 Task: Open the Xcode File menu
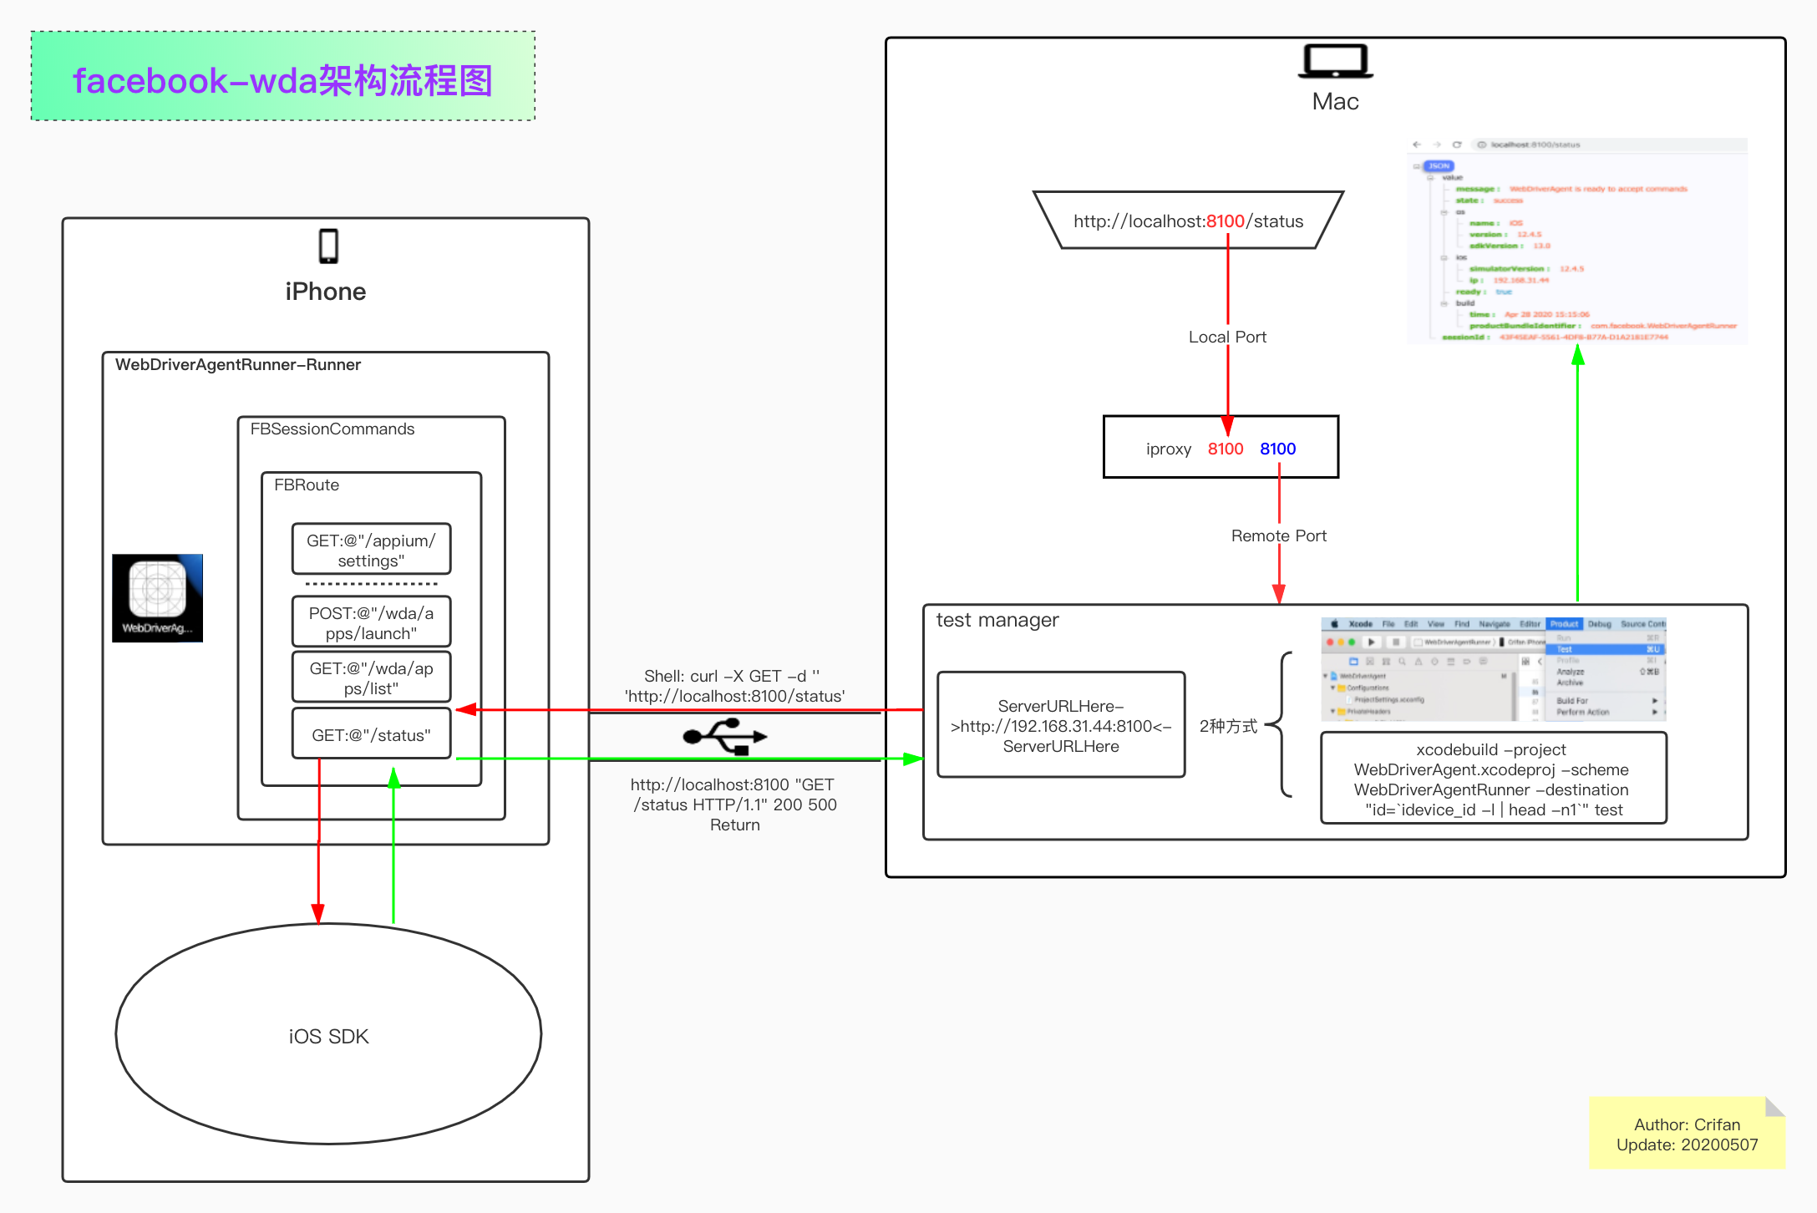click(x=1388, y=624)
